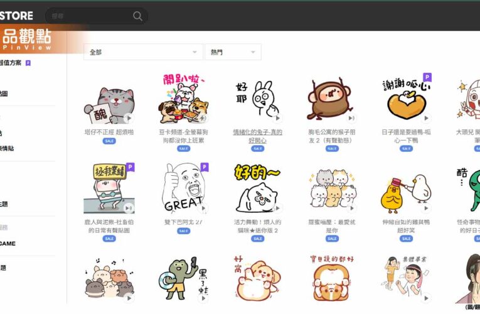480x314 pixels.
Task: Play preview on 好的~ cat sticker
Action: click(x=277, y=208)
